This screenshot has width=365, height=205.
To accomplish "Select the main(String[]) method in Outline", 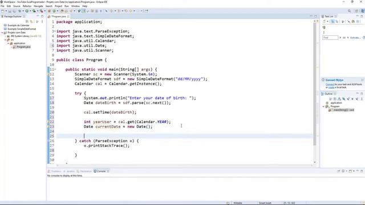I will pyautogui.click(x=342, y=110).
